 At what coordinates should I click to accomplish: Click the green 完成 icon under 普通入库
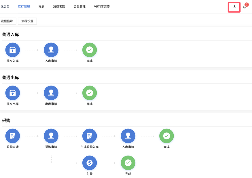90,50
